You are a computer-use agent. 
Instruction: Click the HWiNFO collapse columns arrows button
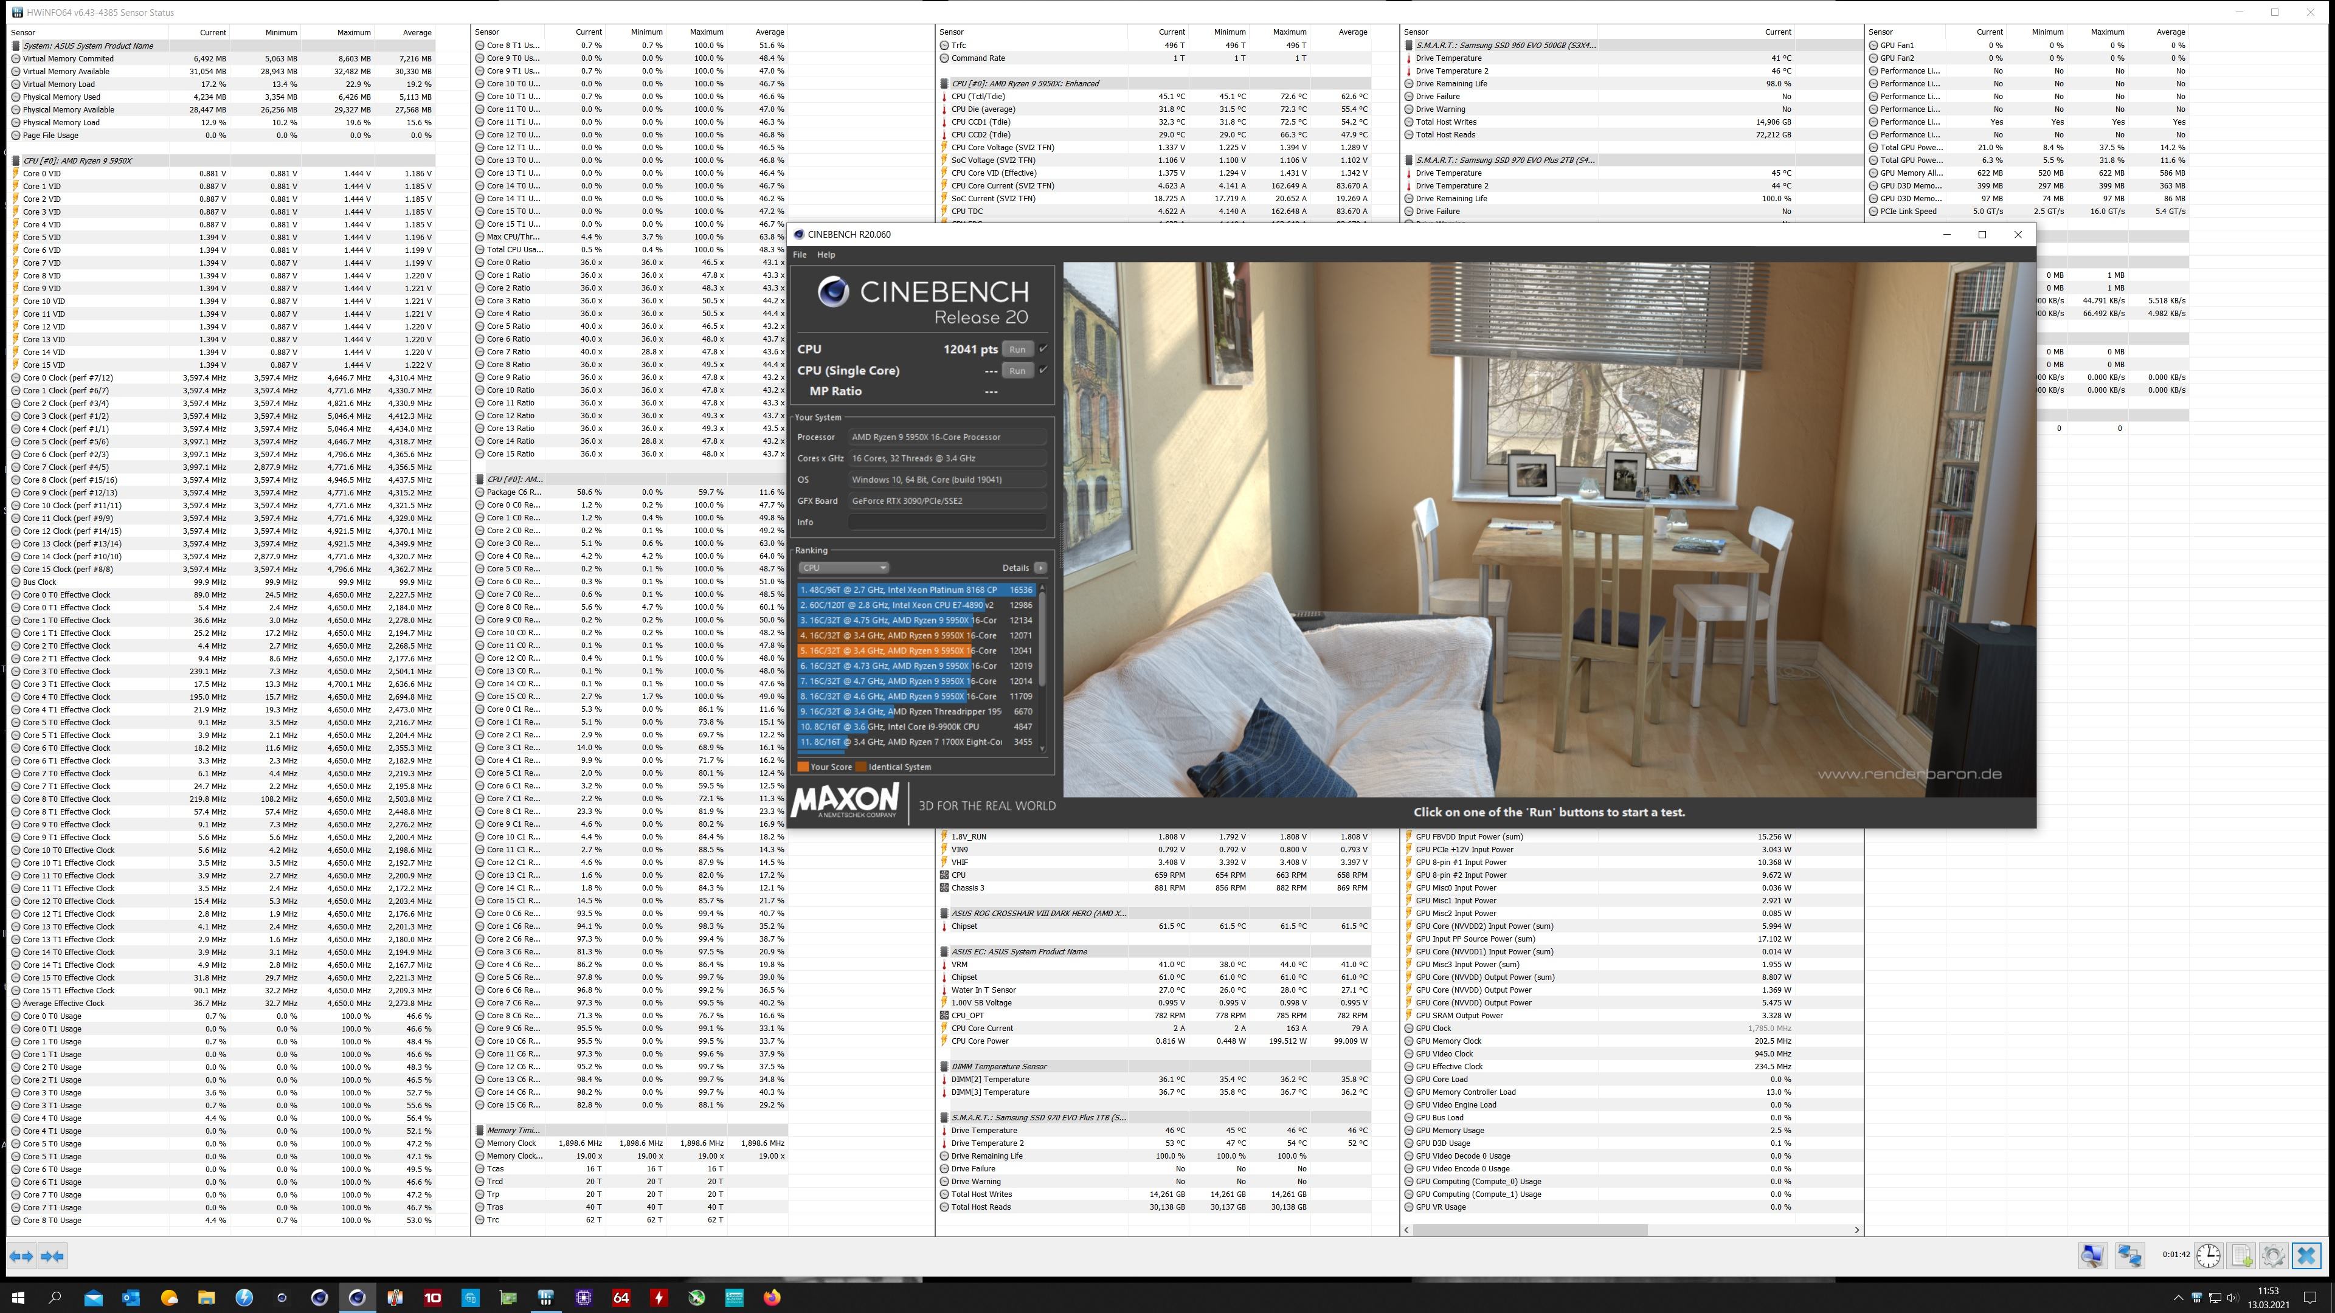(52, 1256)
